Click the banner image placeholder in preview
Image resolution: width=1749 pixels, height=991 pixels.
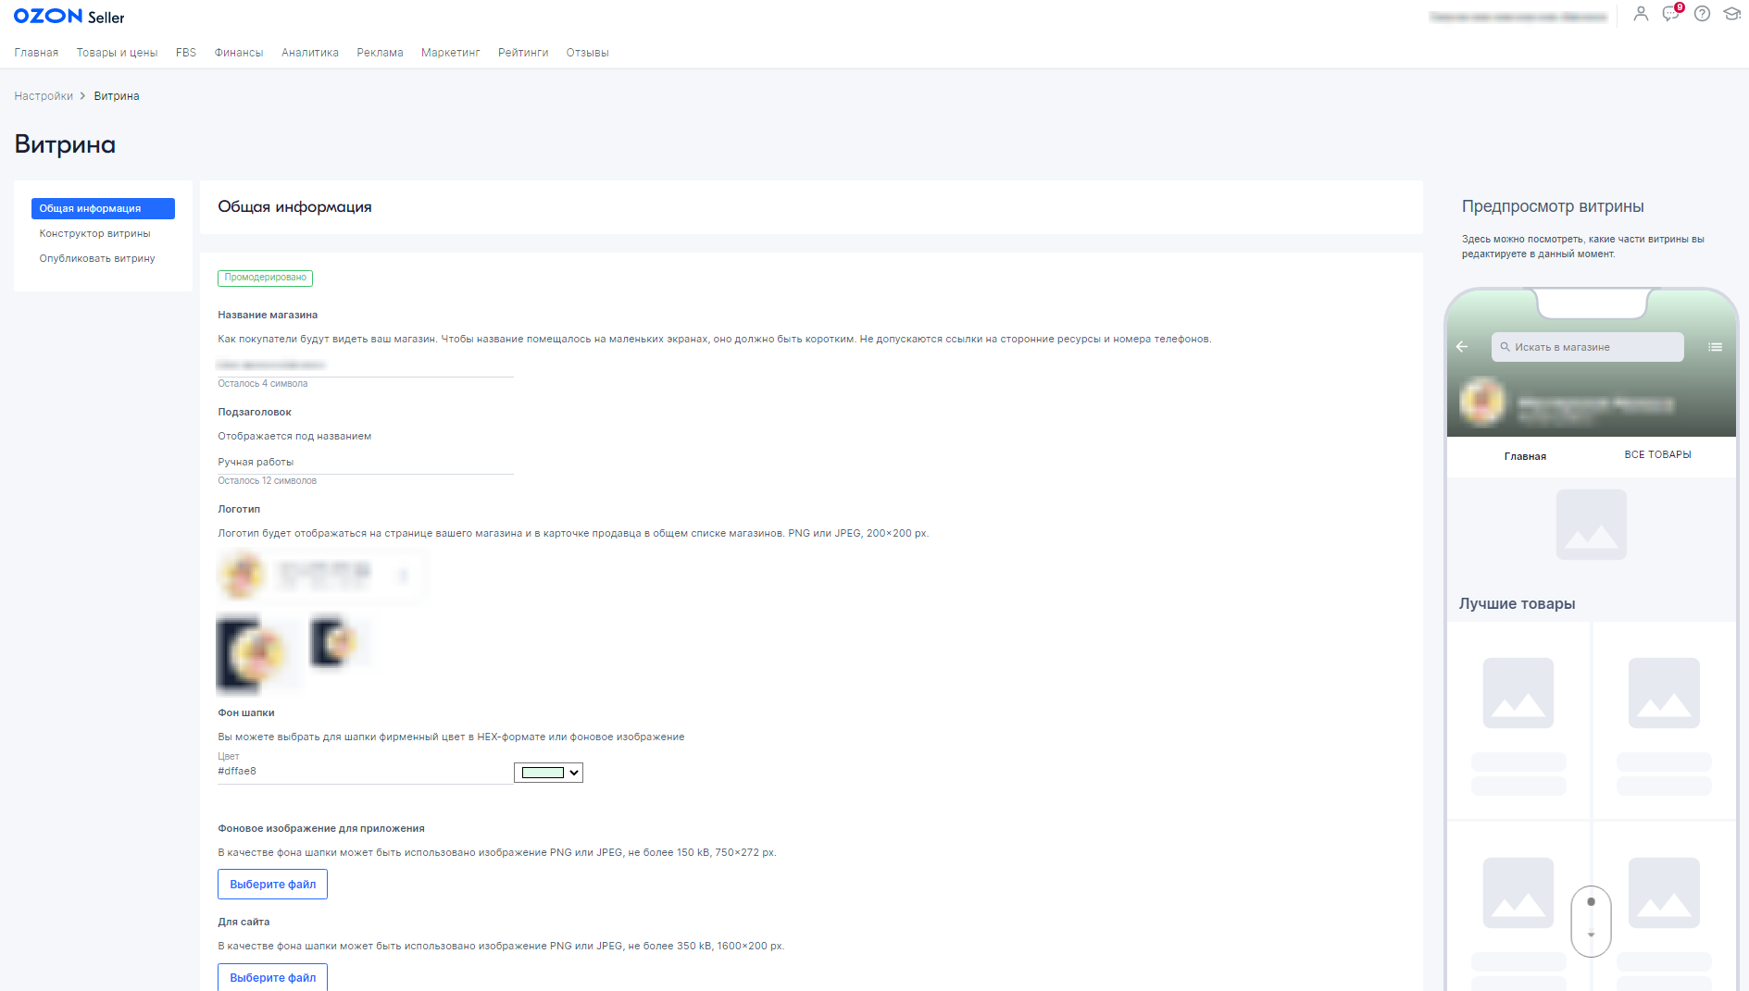pyautogui.click(x=1591, y=525)
